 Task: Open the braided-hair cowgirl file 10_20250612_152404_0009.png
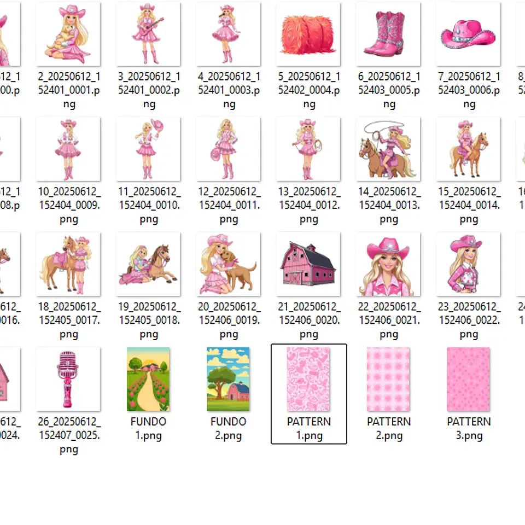coord(68,149)
